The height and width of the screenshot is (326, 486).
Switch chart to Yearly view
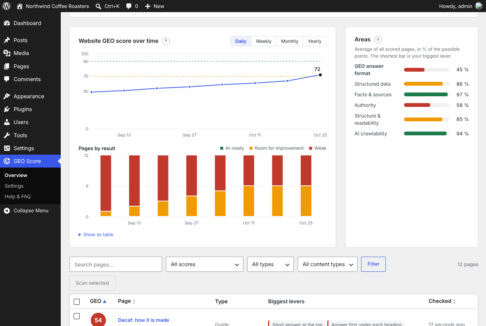315,41
